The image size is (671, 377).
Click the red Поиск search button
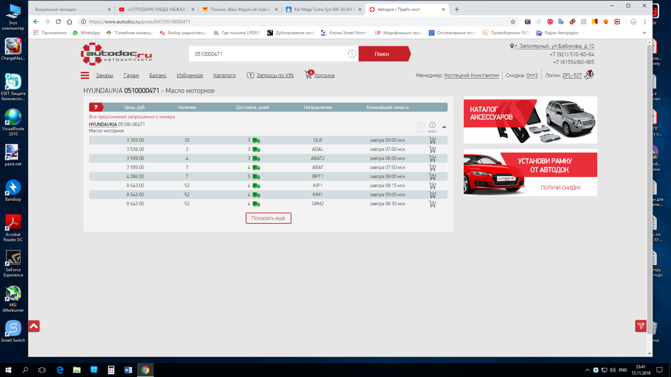pos(384,54)
